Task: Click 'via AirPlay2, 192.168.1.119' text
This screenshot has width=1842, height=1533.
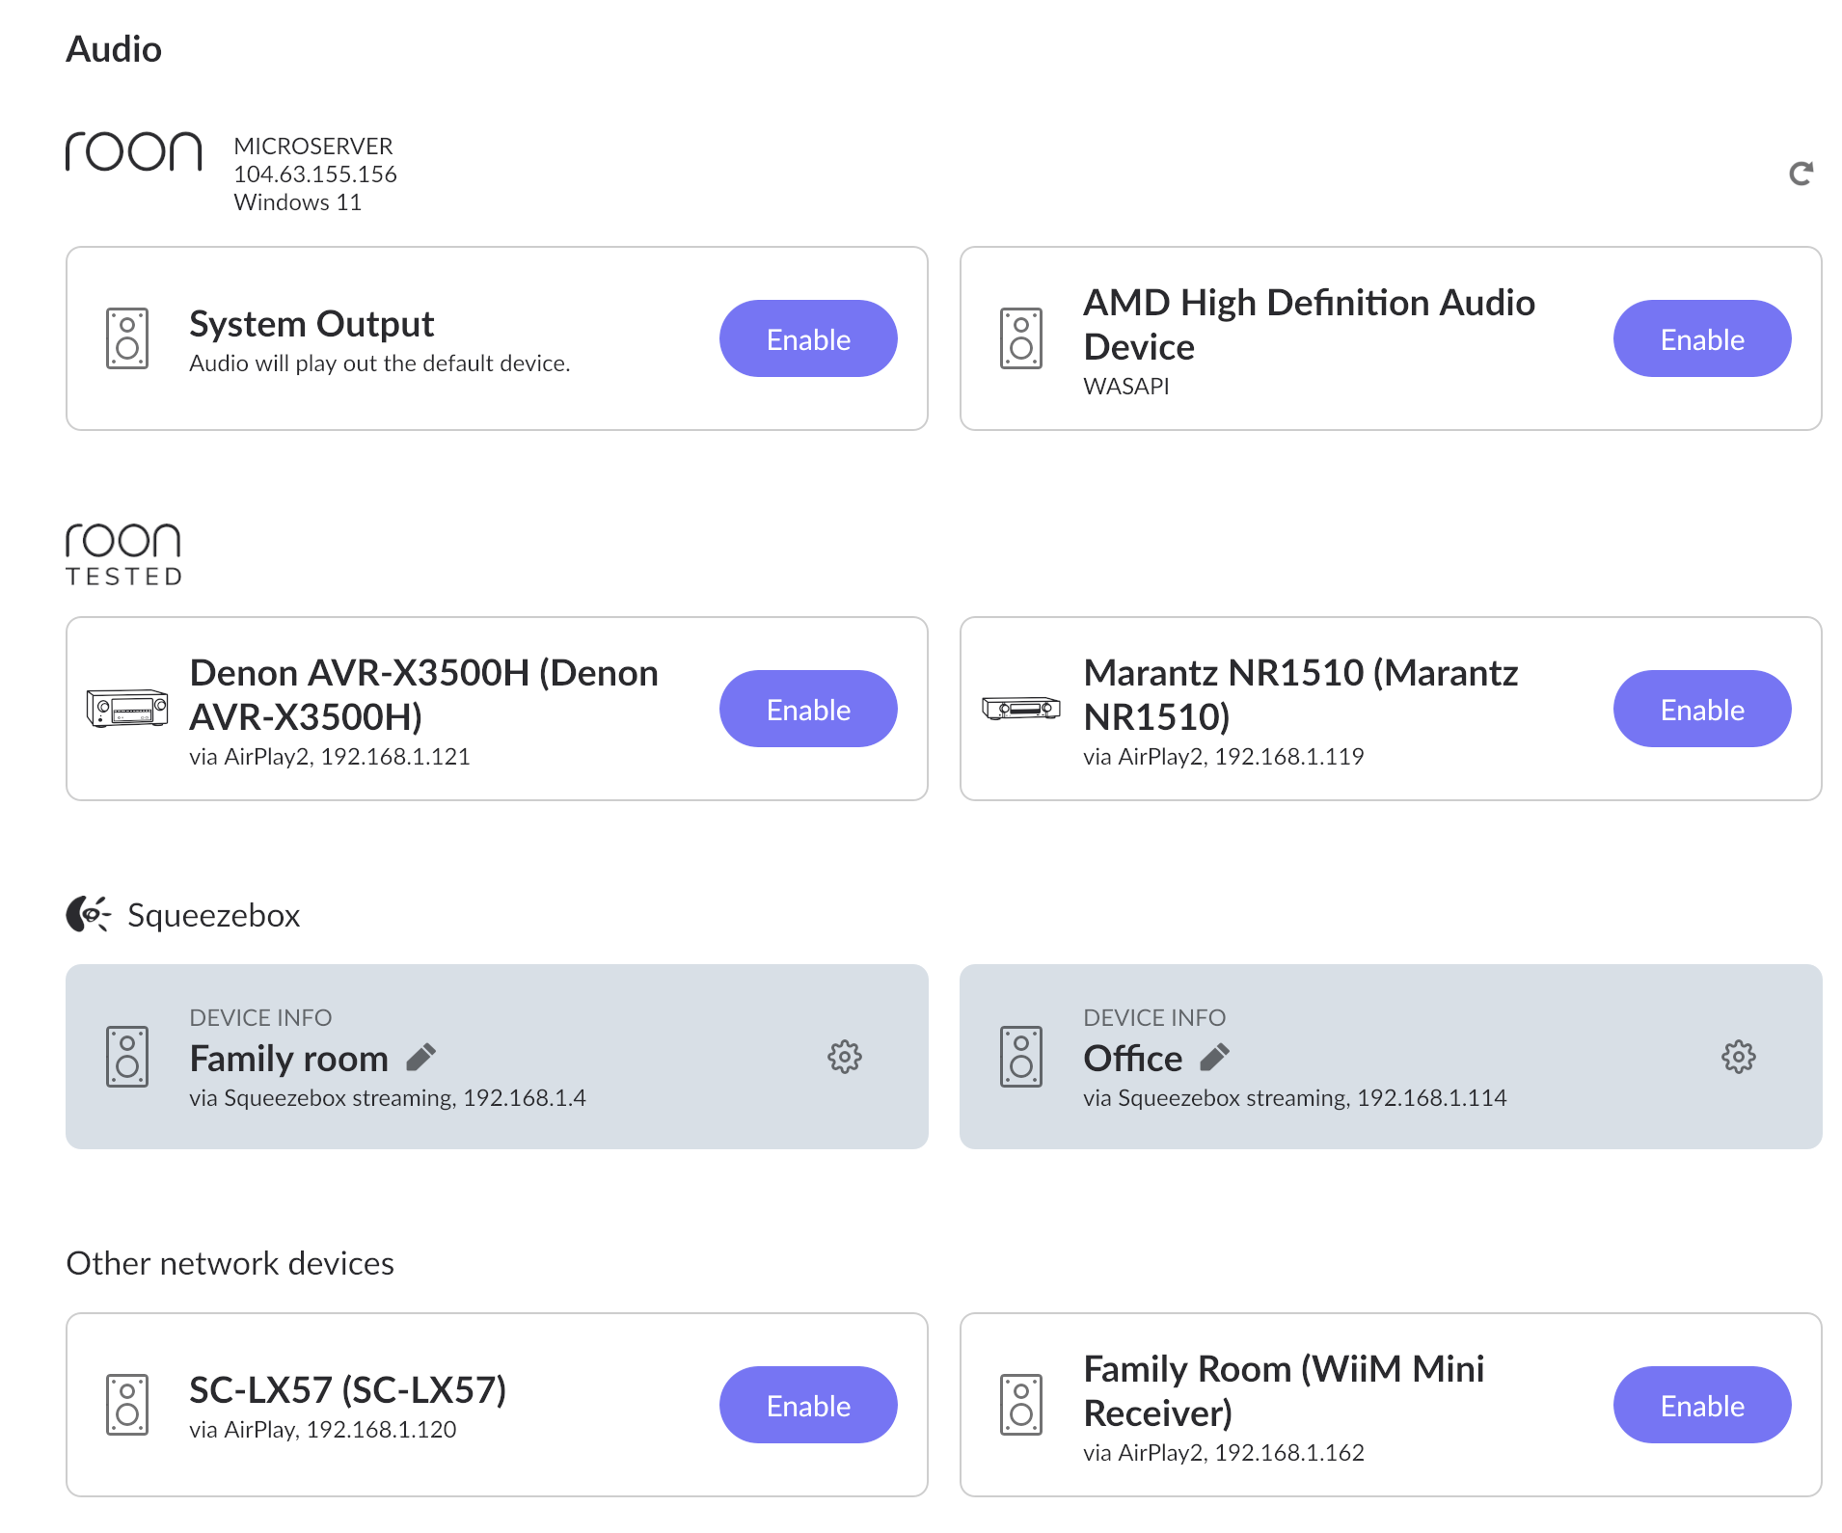Action: (x=1224, y=757)
